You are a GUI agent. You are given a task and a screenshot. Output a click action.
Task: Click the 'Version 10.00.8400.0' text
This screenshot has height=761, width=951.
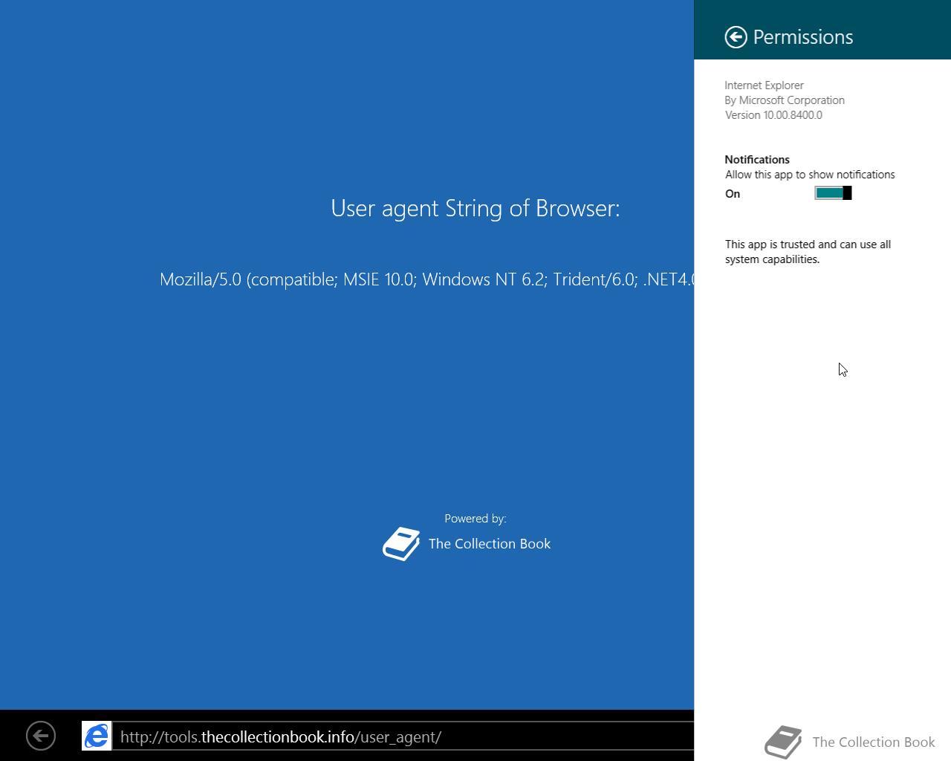(773, 114)
